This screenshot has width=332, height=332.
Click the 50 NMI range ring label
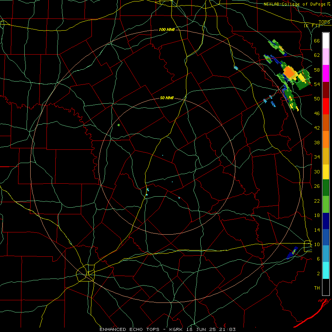[x=167, y=98]
